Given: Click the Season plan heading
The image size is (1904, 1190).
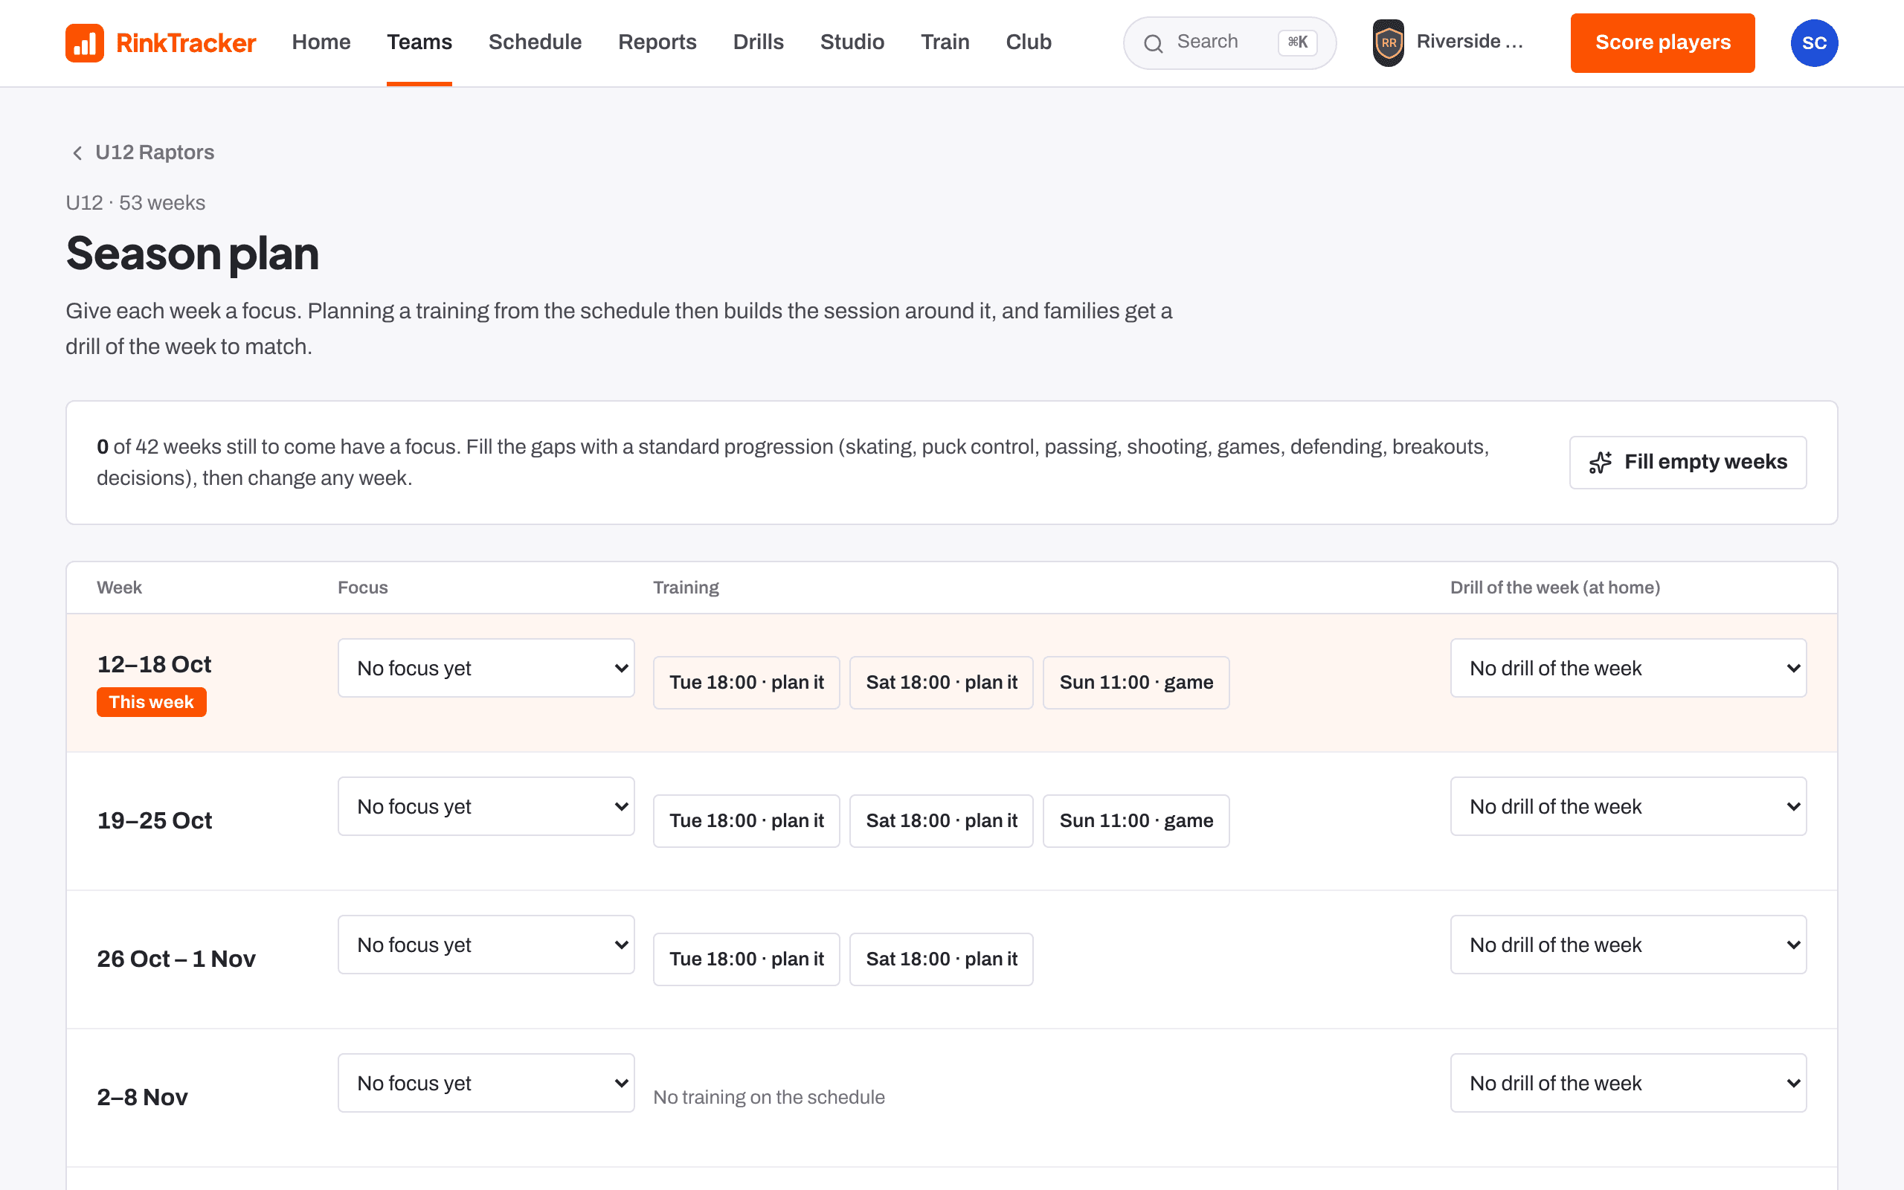Looking at the screenshot, I should [192, 254].
